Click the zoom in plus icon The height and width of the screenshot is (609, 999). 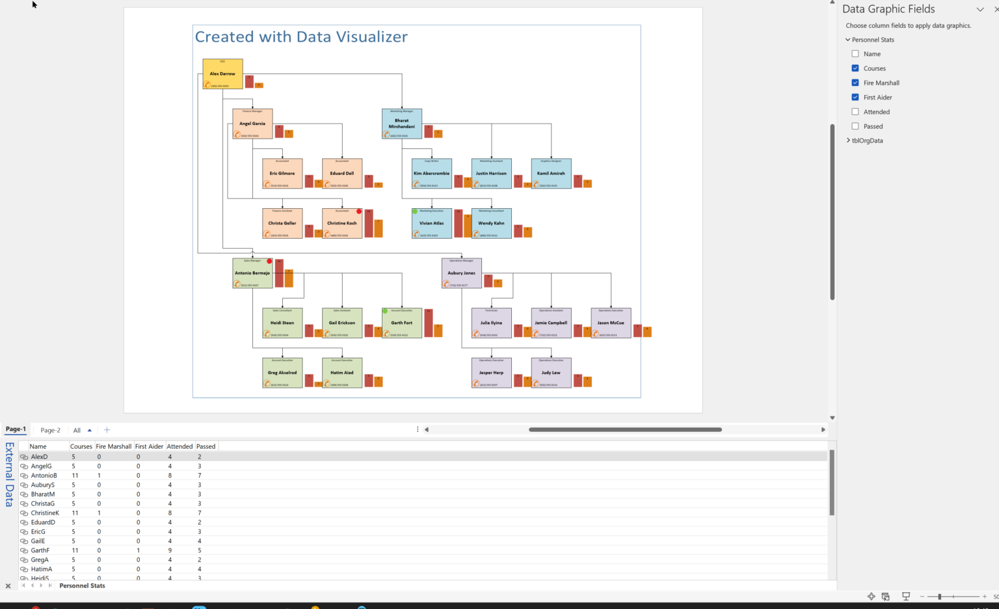click(x=984, y=596)
